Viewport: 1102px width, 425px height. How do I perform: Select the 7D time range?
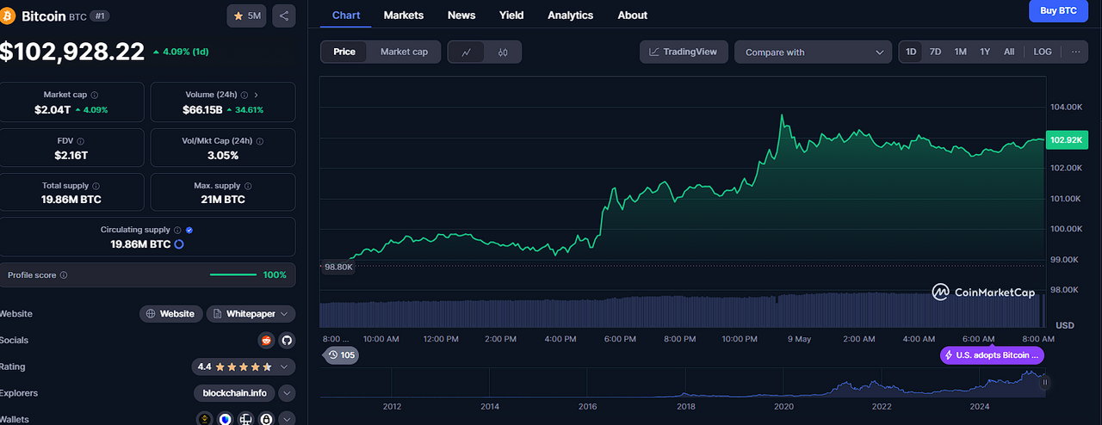tap(935, 52)
